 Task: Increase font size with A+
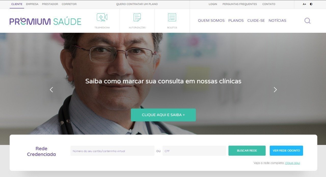(304, 4)
